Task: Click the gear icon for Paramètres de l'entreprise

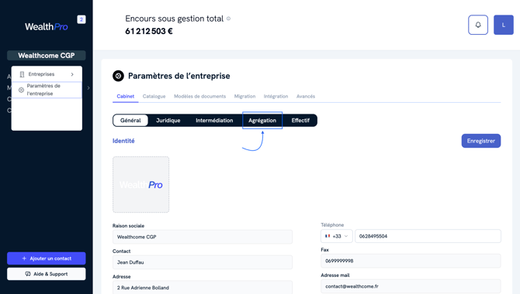Action: (21, 90)
